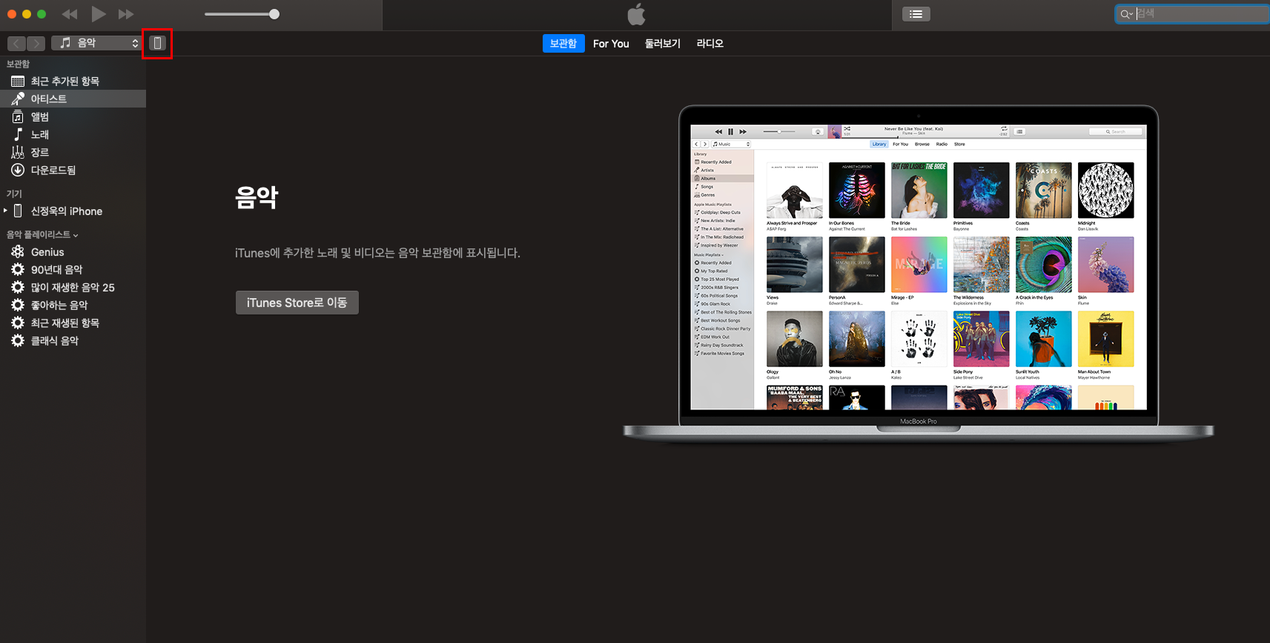Select the 좋아하는 음악 playlist label
Viewport: 1270px width, 643px height.
[x=59, y=305]
